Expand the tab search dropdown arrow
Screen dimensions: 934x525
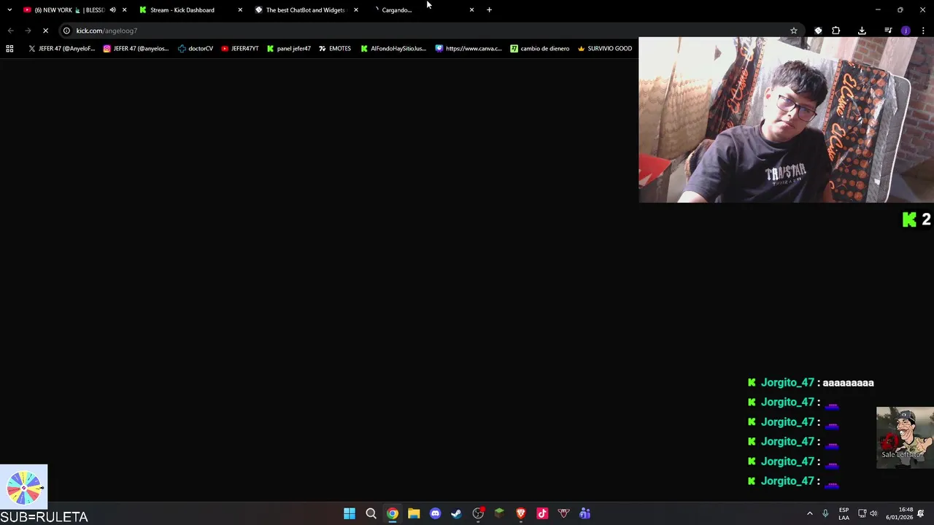9,10
